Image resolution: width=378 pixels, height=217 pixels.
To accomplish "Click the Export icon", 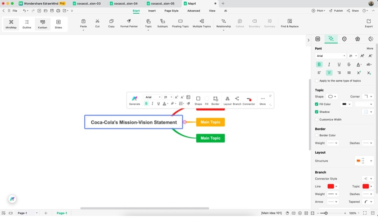I will tap(369, 21).
